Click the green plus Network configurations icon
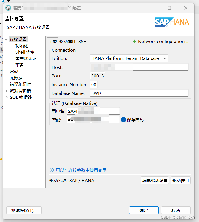199x222 pixels. tap(134, 41)
